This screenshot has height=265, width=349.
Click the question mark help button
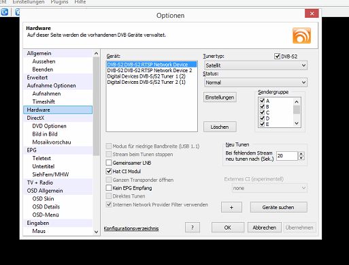pos(193,228)
